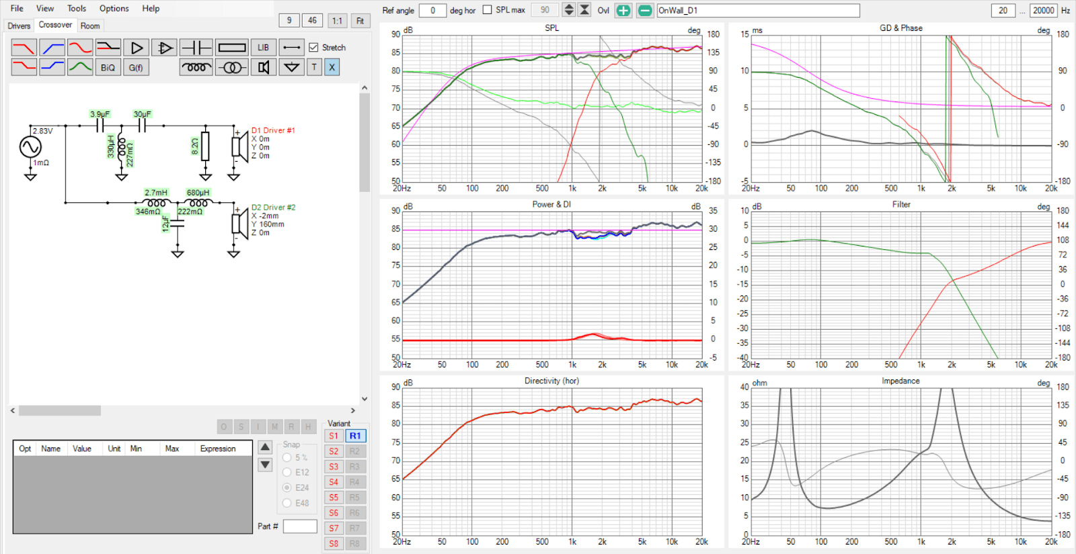The width and height of the screenshot is (1076, 554).
Task: Add the red all-pass S-curve filter block
Action: coord(80,48)
